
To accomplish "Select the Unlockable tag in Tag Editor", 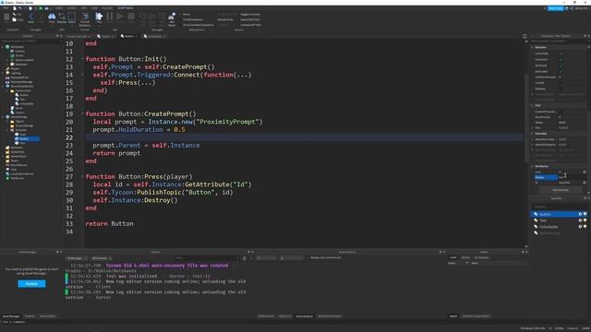I will (559, 227).
